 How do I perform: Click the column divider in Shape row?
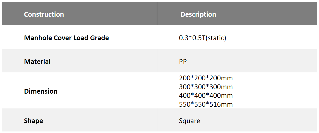[157, 120]
